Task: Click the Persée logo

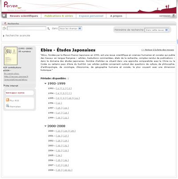Action: pos(12,5)
